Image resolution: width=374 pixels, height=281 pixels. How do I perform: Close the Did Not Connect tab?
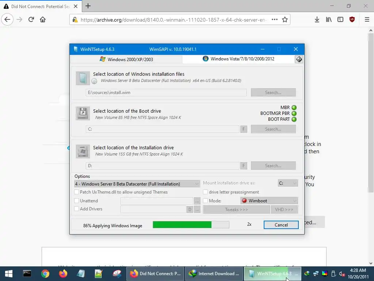[x=75, y=6]
